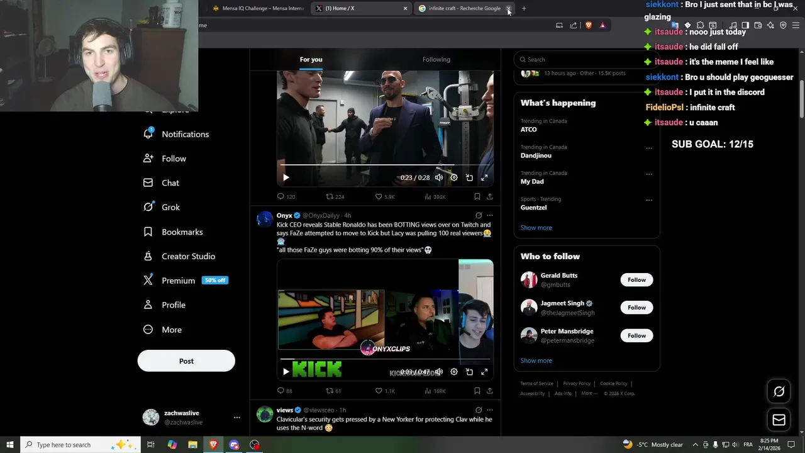Image resolution: width=805 pixels, height=453 pixels.
Task: Share the post with 393K views
Action: [490, 197]
